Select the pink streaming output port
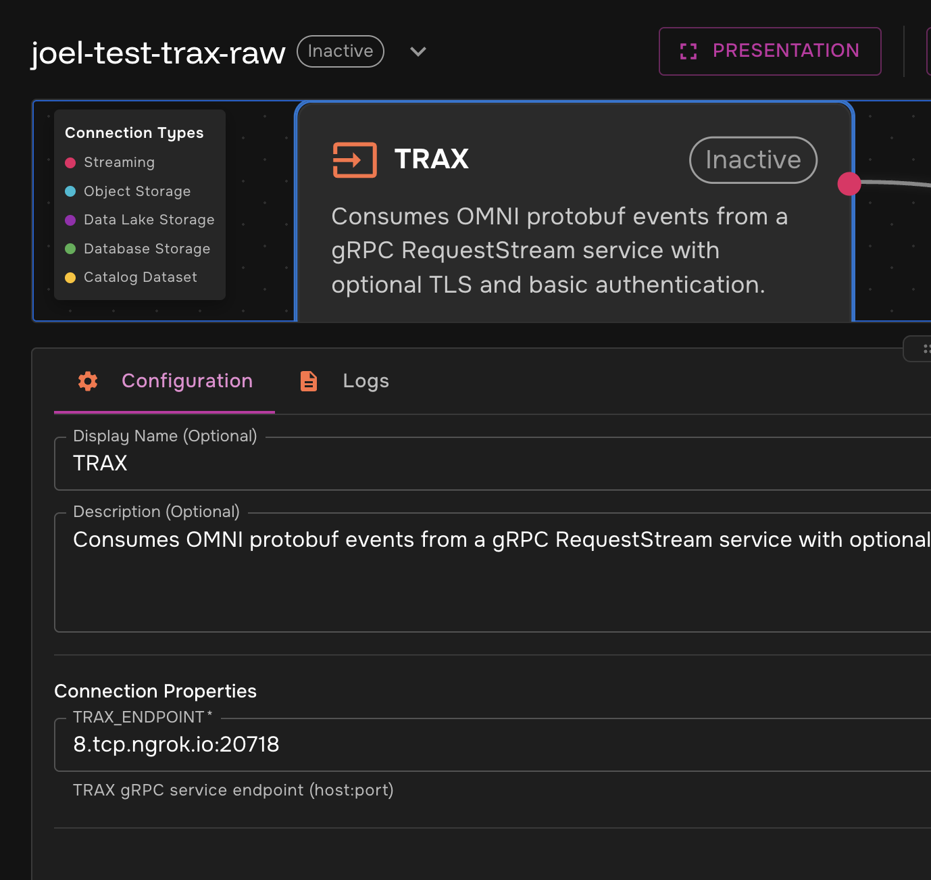 point(849,184)
